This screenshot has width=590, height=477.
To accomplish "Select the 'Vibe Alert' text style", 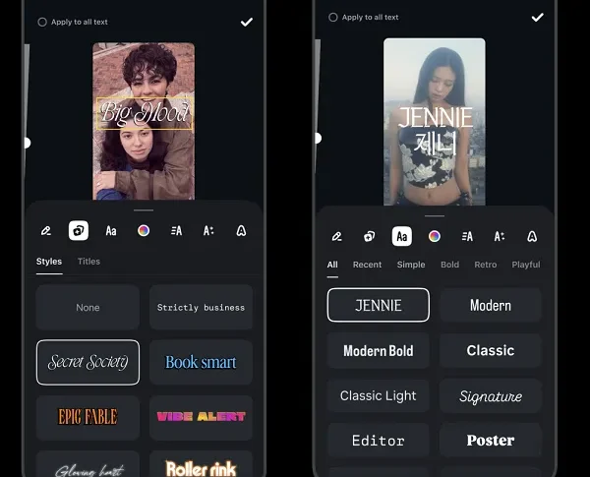I will click(x=201, y=417).
